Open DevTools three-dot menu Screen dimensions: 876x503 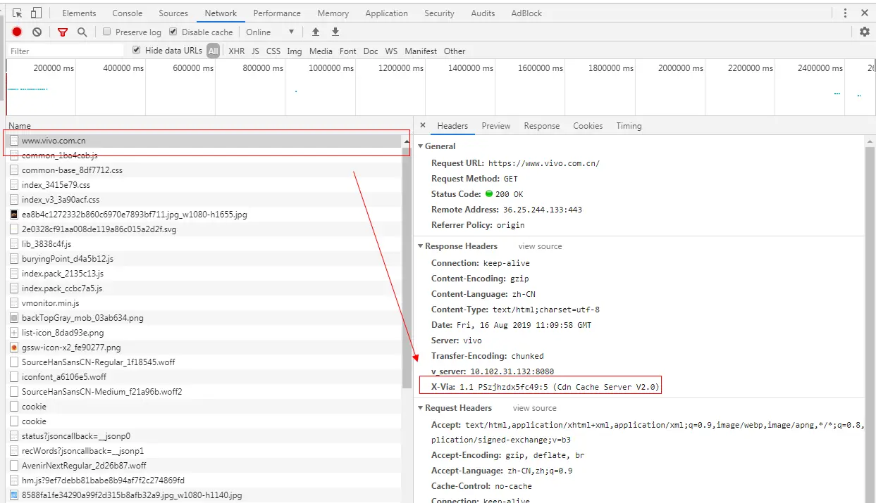(845, 13)
